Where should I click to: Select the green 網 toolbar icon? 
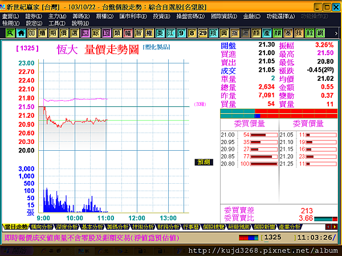click(x=320, y=33)
